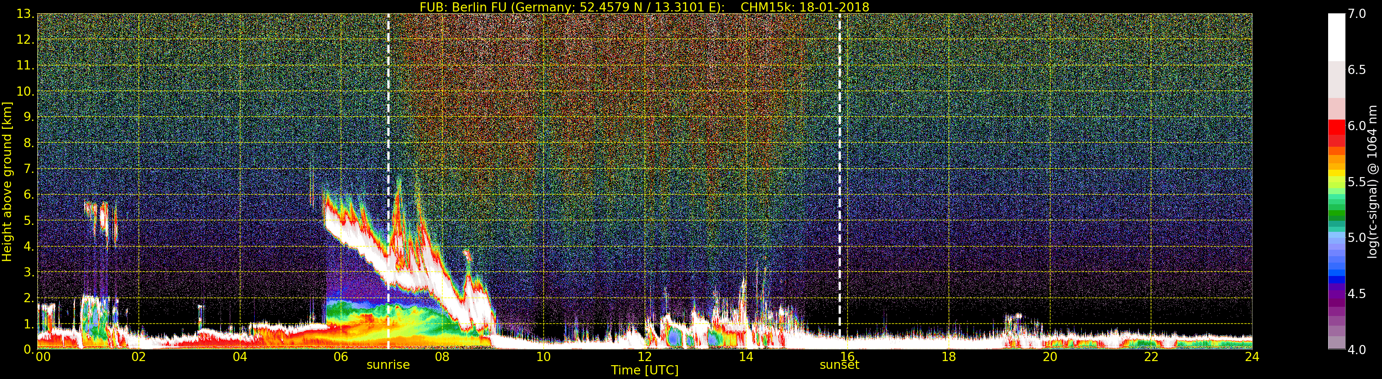Viewport: 1382px width, 379px height.
Task: Click the colorbar tick label "6.5"
Action: [x=1356, y=70]
